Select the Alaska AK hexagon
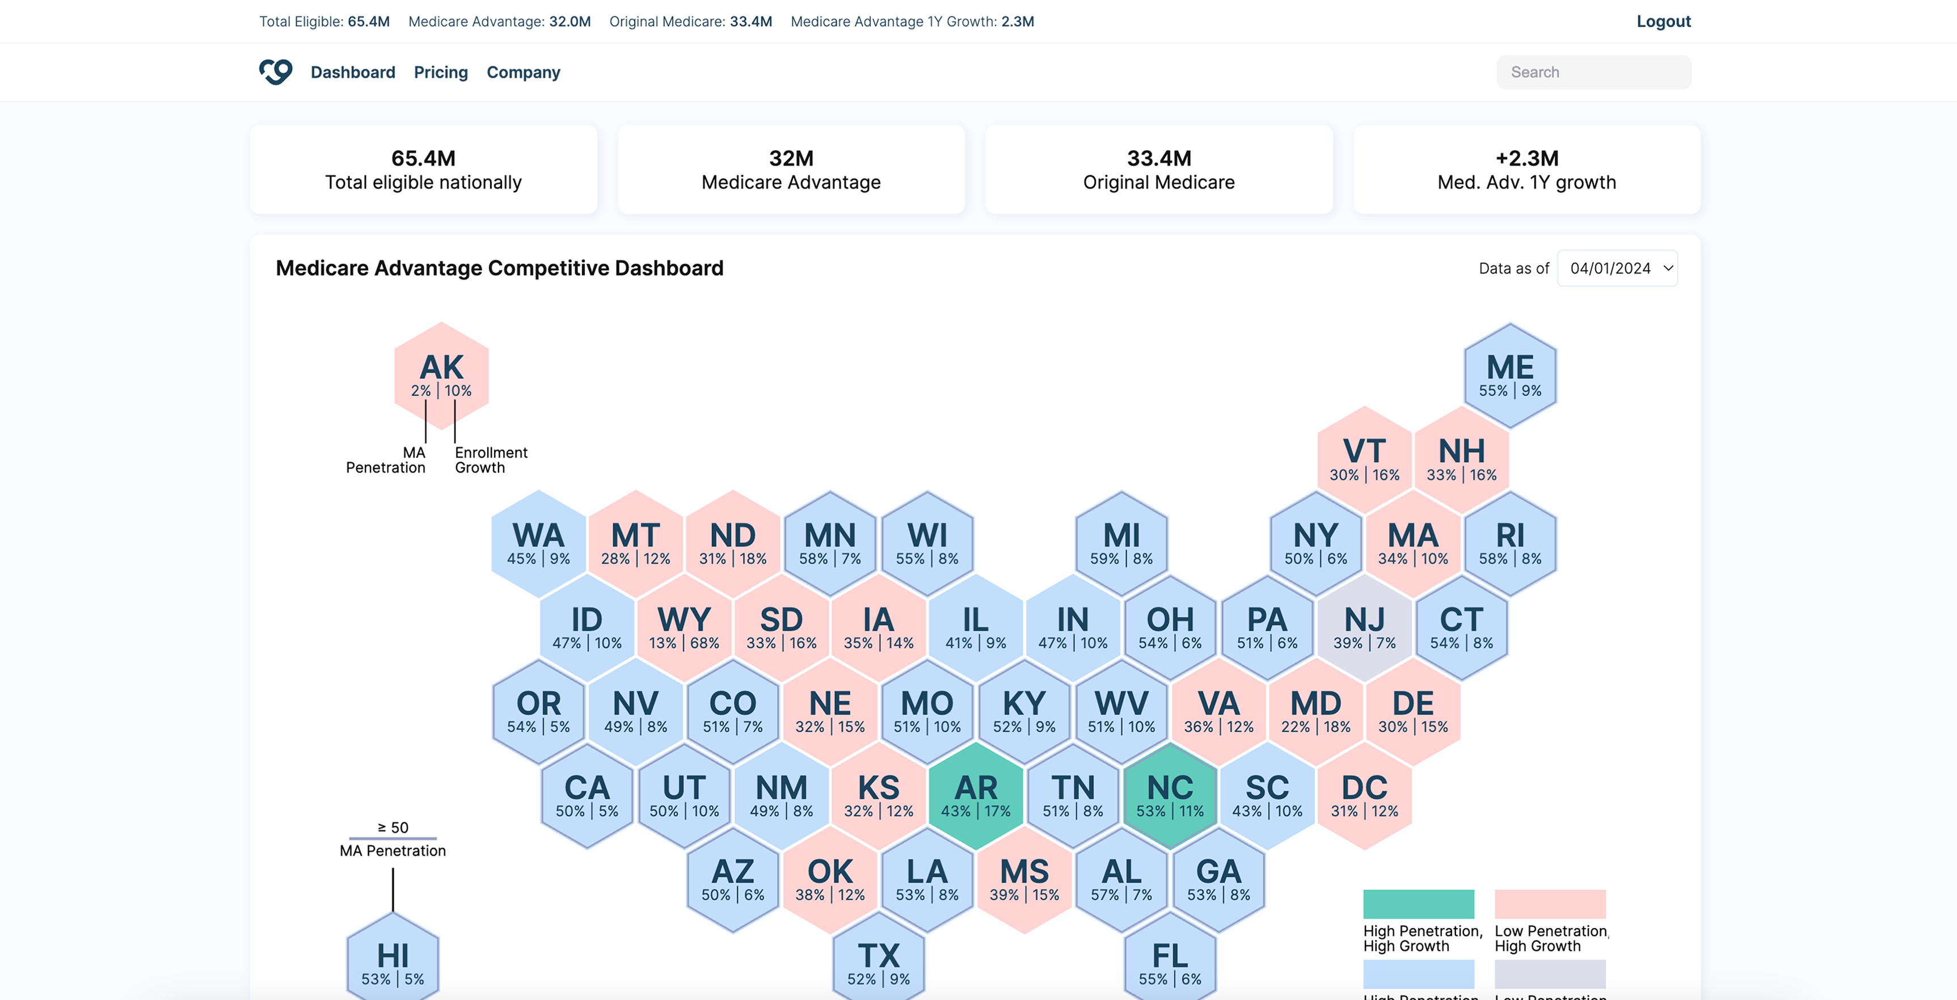The height and width of the screenshot is (1000, 1957). pos(441,375)
